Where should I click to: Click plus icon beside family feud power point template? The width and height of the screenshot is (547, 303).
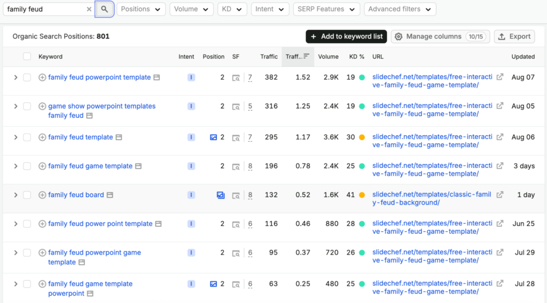pyautogui.click(x=42, y=224)
